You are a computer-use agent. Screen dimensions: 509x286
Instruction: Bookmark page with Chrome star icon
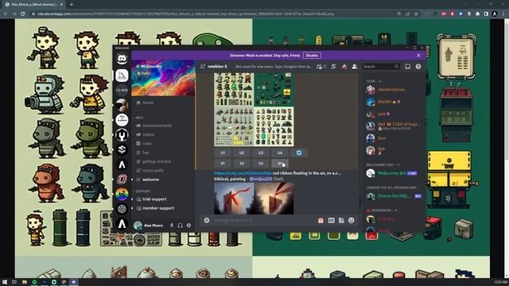pos(416,14)
